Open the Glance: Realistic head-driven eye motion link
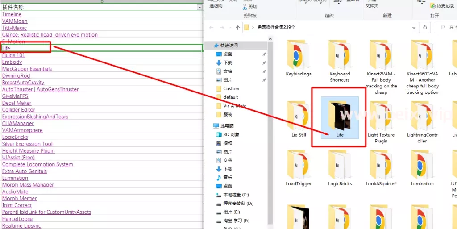The width and height of the screenshot is (457, 229). (50, 35)
